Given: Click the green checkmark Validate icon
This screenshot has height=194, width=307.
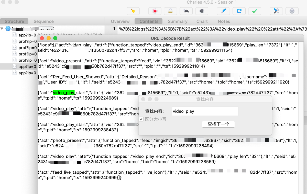Looking at the screenshot, I should point(255,11).
